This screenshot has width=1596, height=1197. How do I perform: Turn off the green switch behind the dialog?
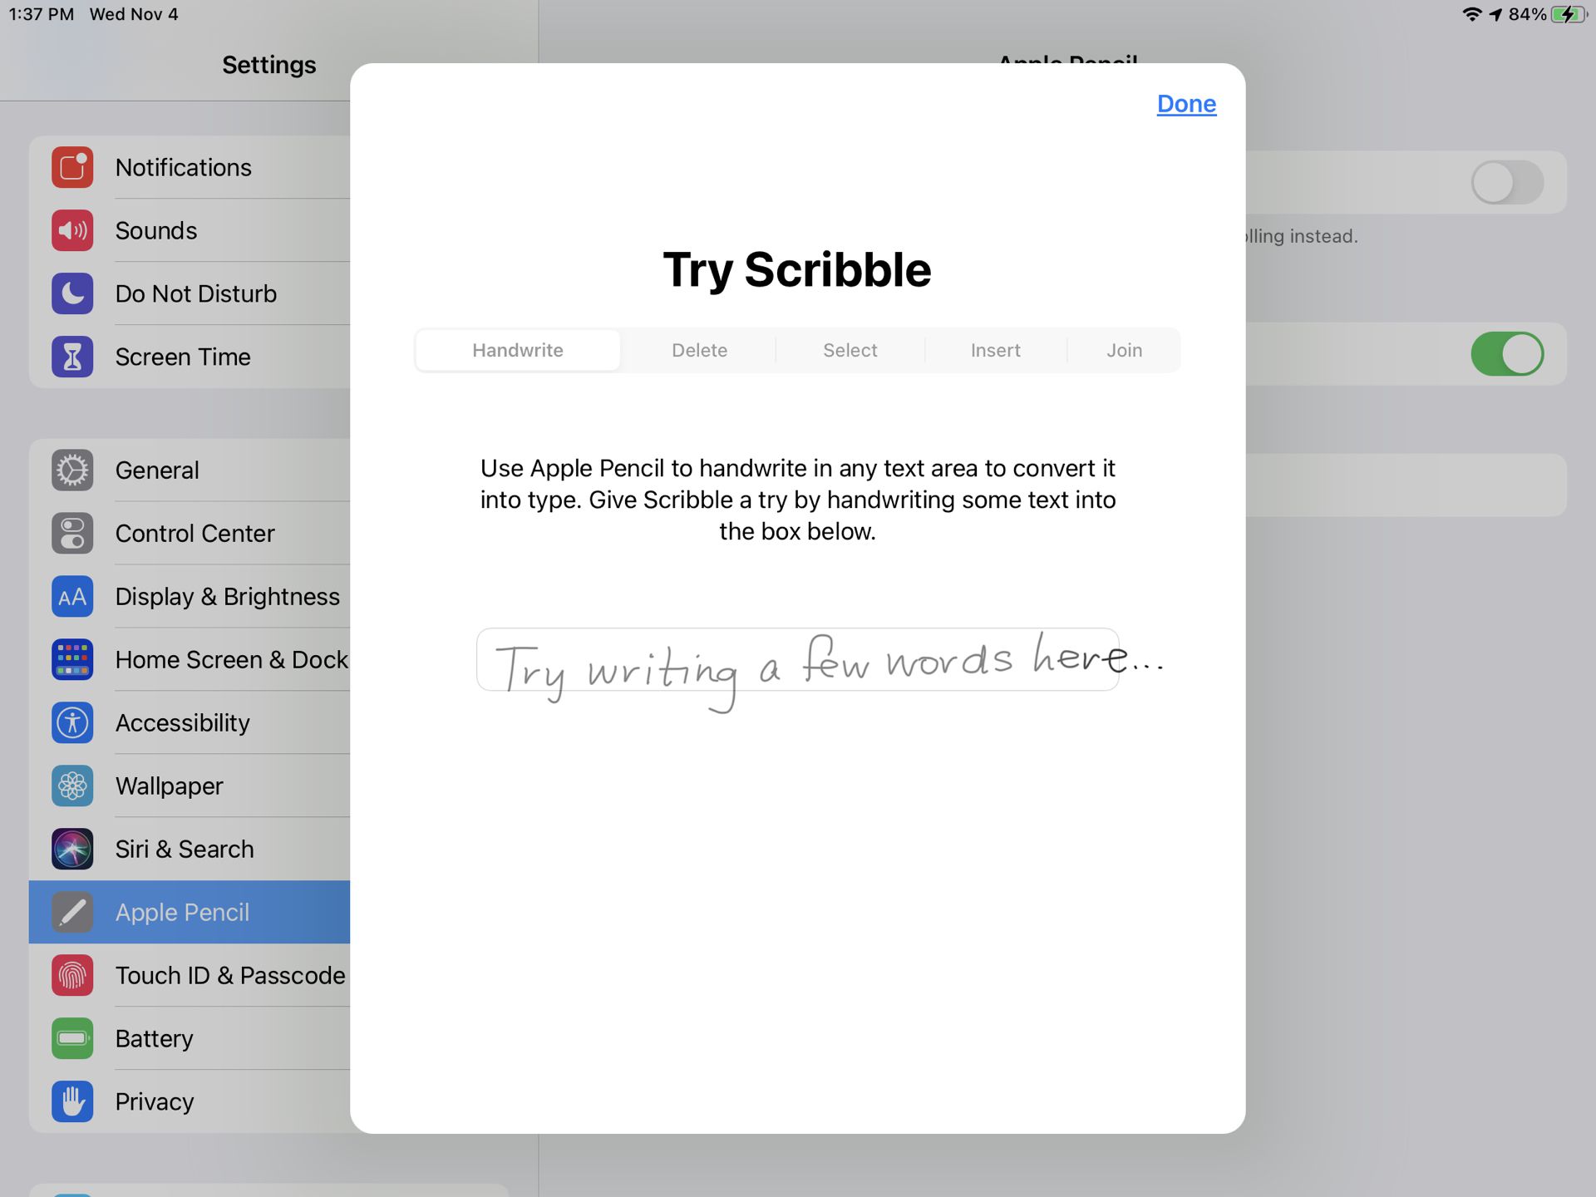(1507, 353)
